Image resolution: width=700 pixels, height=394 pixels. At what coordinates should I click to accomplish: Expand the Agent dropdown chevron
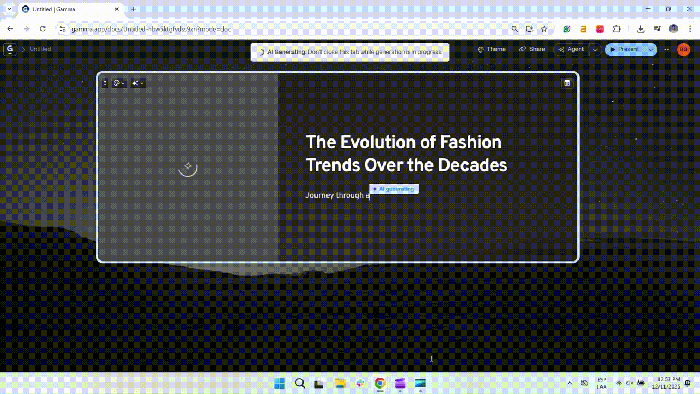click(596, 49)
